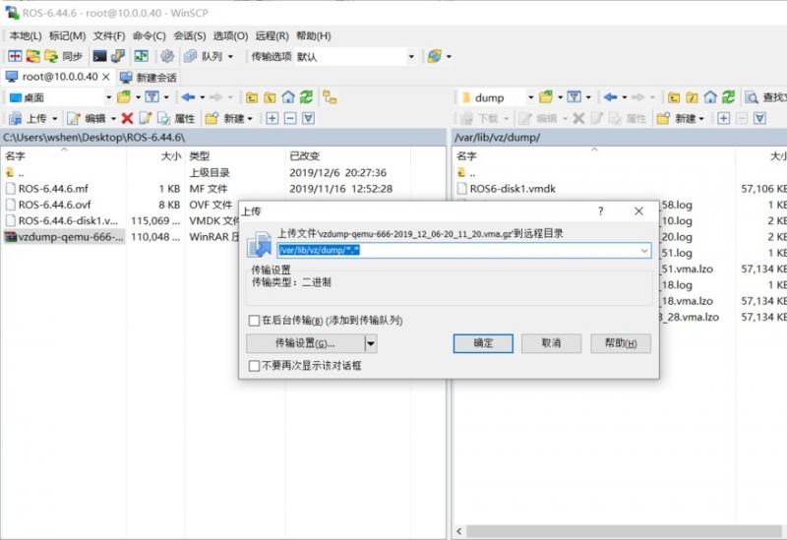
Task: Click the 帮助(H) button in the upload dialog
Action: point(621,343)
